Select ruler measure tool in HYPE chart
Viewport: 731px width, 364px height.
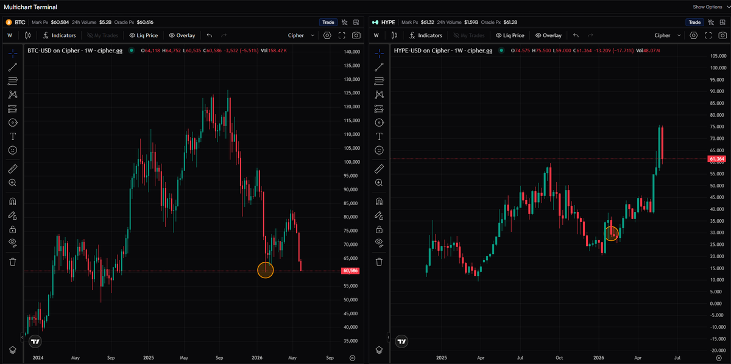(379, 169)
